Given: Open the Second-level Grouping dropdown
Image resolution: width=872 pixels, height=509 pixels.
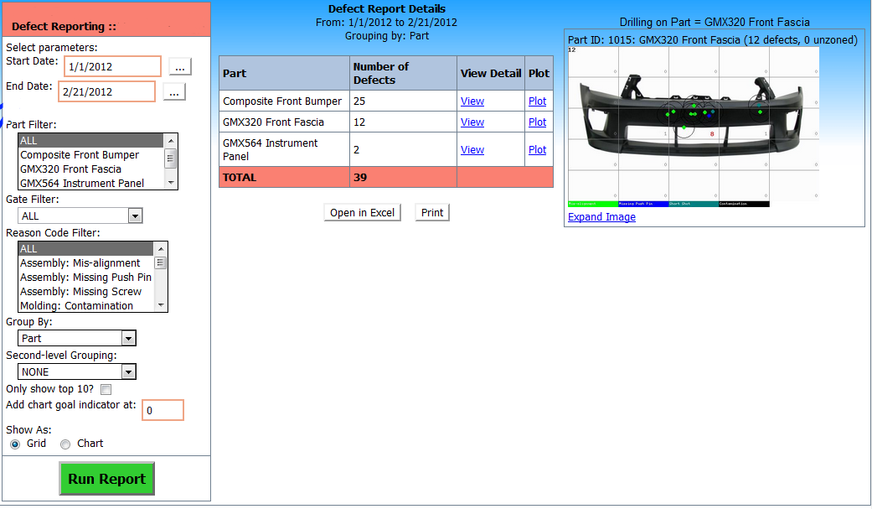Looking at the screenshot, I should pyautogui.click(x=128, y=372).
